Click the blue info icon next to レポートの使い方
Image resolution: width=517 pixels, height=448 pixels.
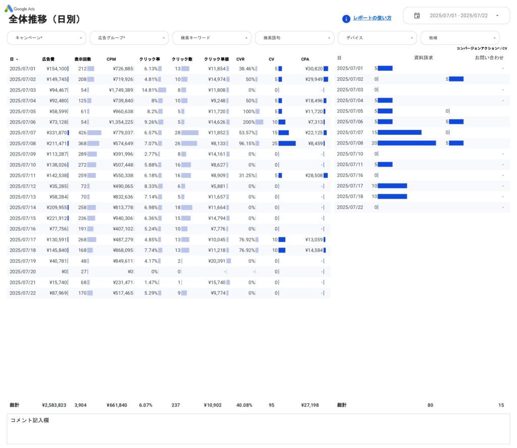(x=346, y=18)
